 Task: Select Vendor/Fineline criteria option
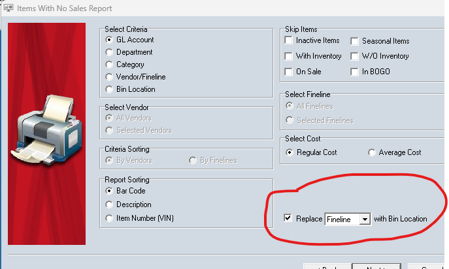click(x=109, y=77)
